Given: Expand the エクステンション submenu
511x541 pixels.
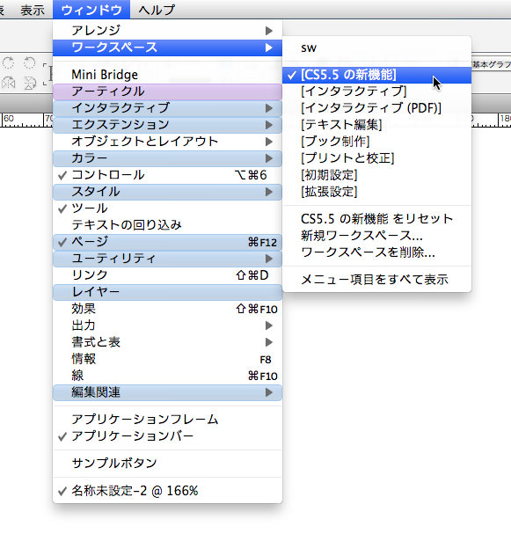Looking at the screenshot, I should [167, 125].
